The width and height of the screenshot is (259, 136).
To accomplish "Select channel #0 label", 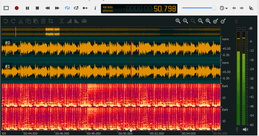I will [8, 43].
